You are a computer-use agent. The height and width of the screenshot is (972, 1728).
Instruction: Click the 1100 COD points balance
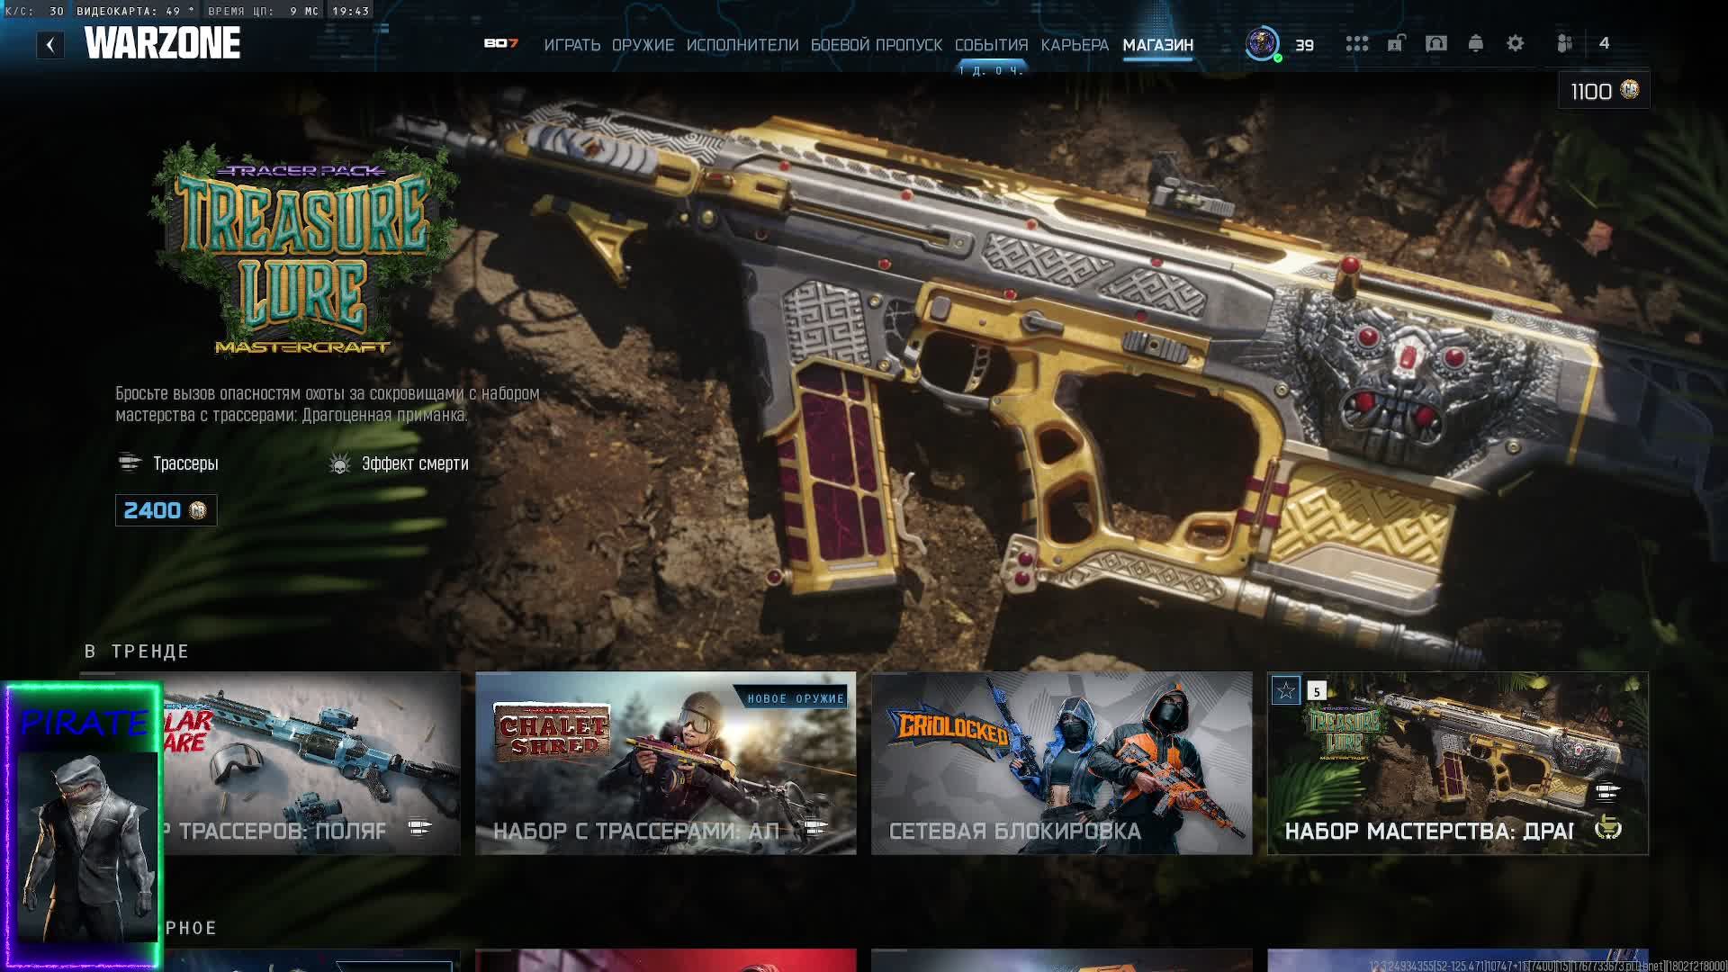coord(1604,91)
